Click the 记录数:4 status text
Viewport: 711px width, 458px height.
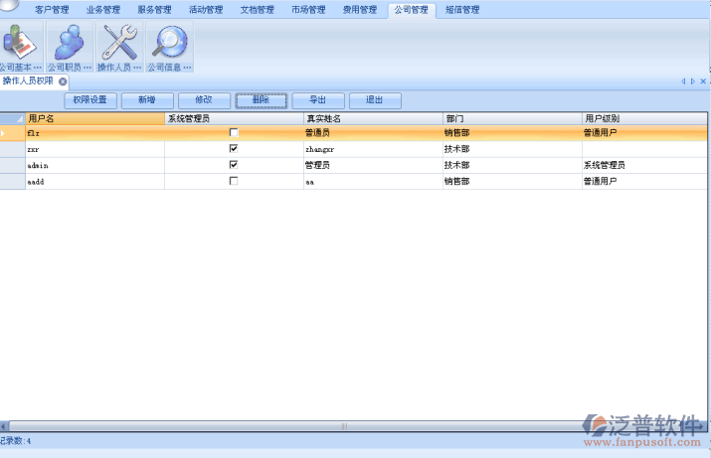tap(16, 441)
